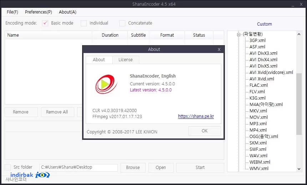Select the 3GP.xml preset
Viewport: 307px width, 185px height.
coord(257,41)
